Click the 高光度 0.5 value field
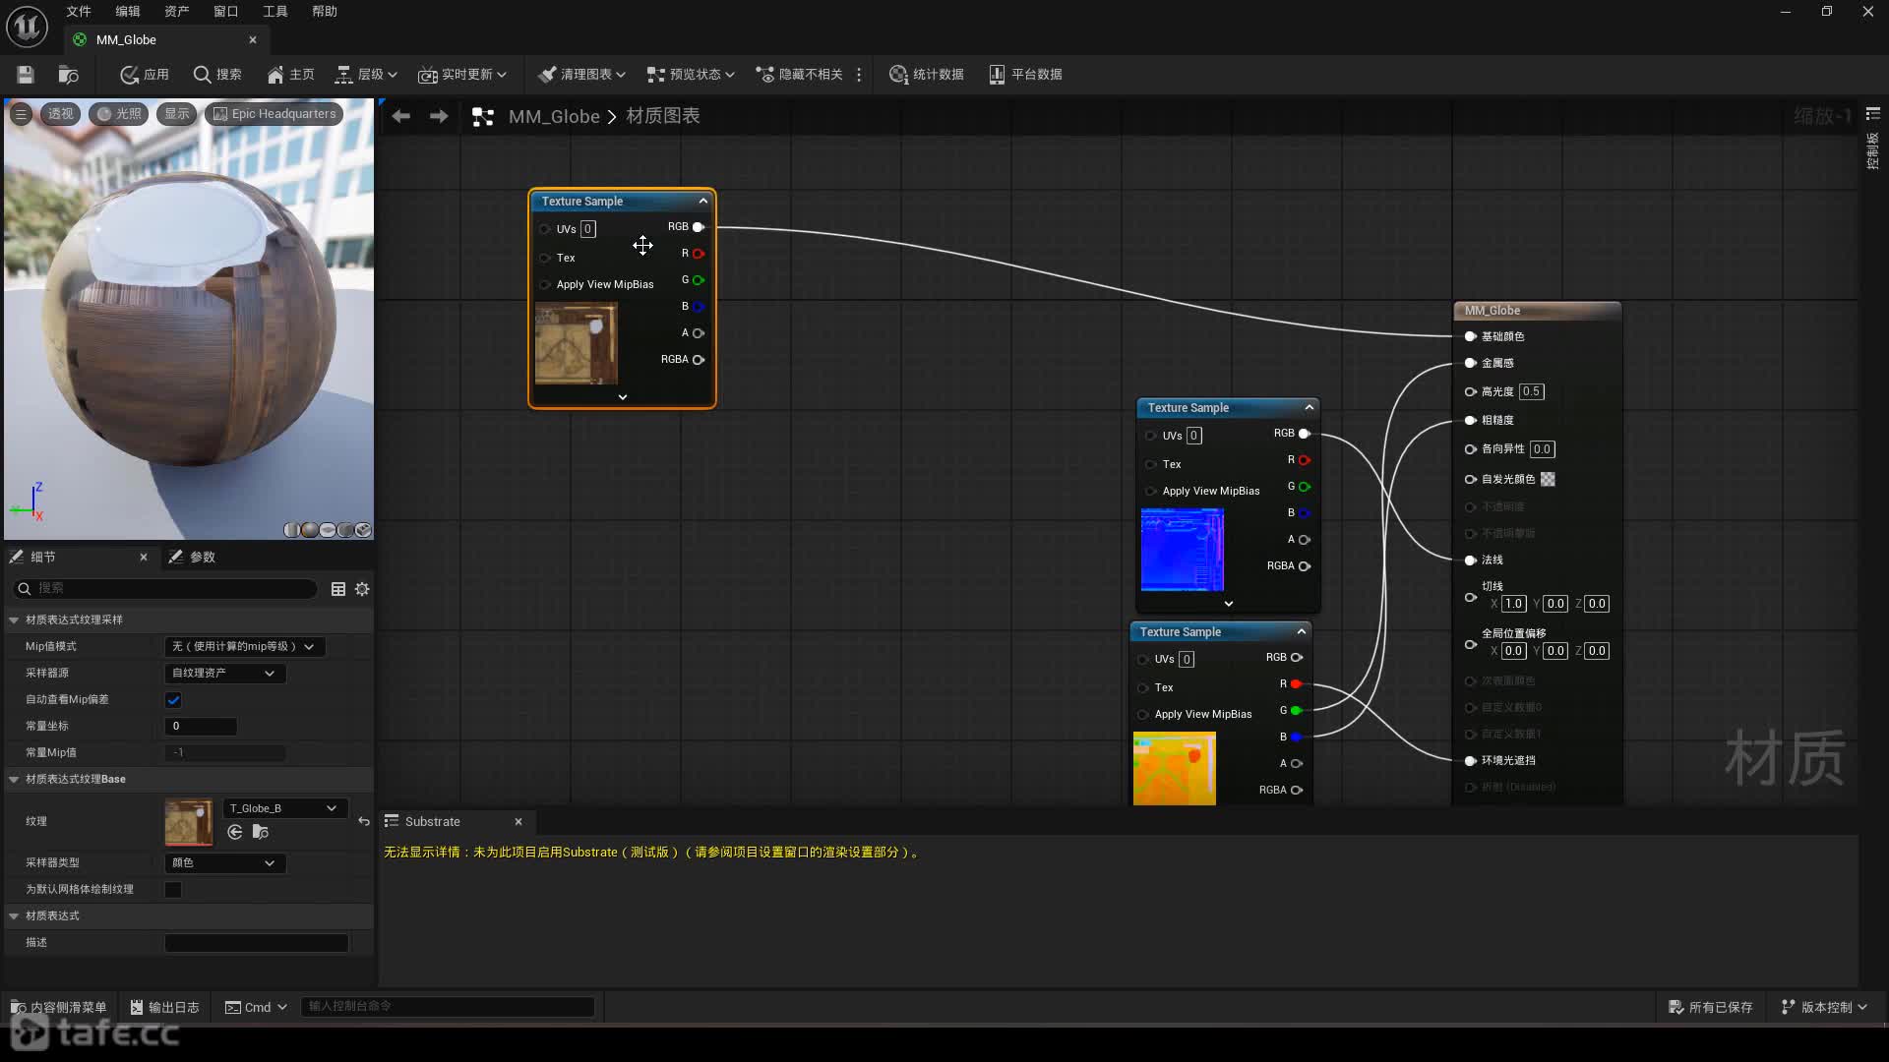Viewport: 1889px width, 1062px height. [1531, 391]
